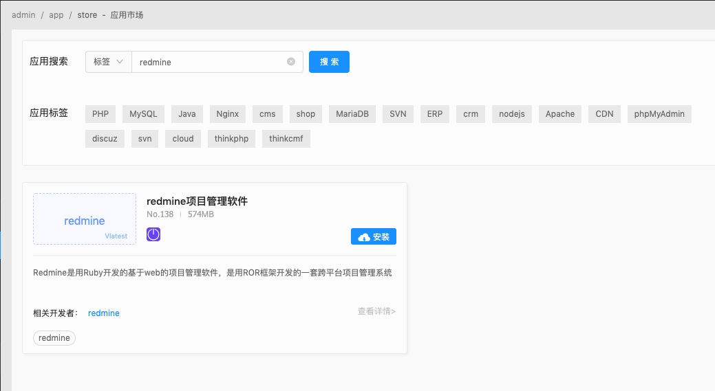Image resolution: width=715 pixels, height=391 pixels.
Task: Open the redmine developer link
Action: (x=103, y=313)
